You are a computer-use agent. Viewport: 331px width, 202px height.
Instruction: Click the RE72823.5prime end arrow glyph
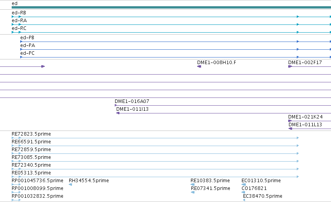(298, 138)
